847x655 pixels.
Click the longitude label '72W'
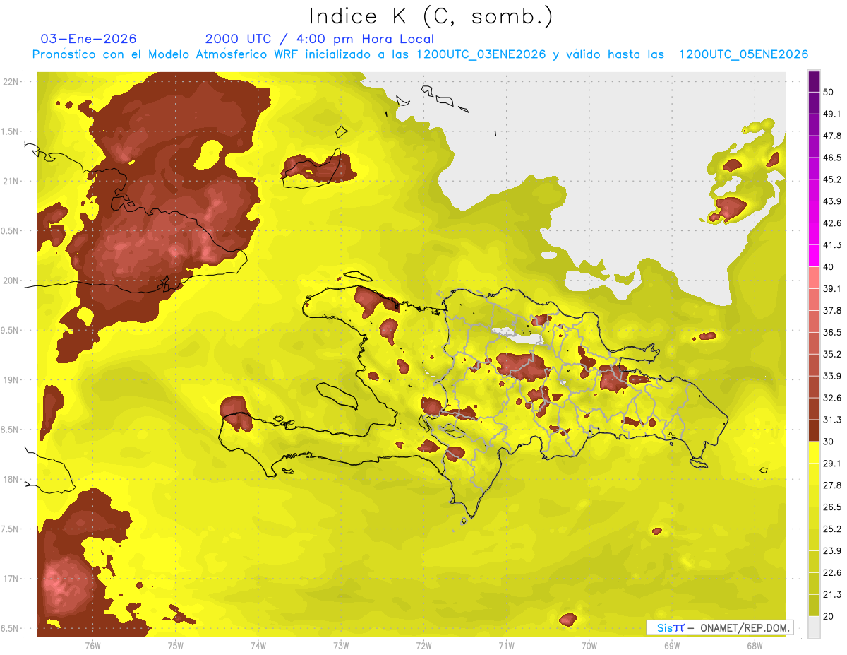click(423, 646)
